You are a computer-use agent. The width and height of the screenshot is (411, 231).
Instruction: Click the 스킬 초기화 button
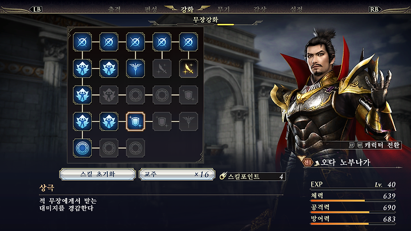point(98,174)
